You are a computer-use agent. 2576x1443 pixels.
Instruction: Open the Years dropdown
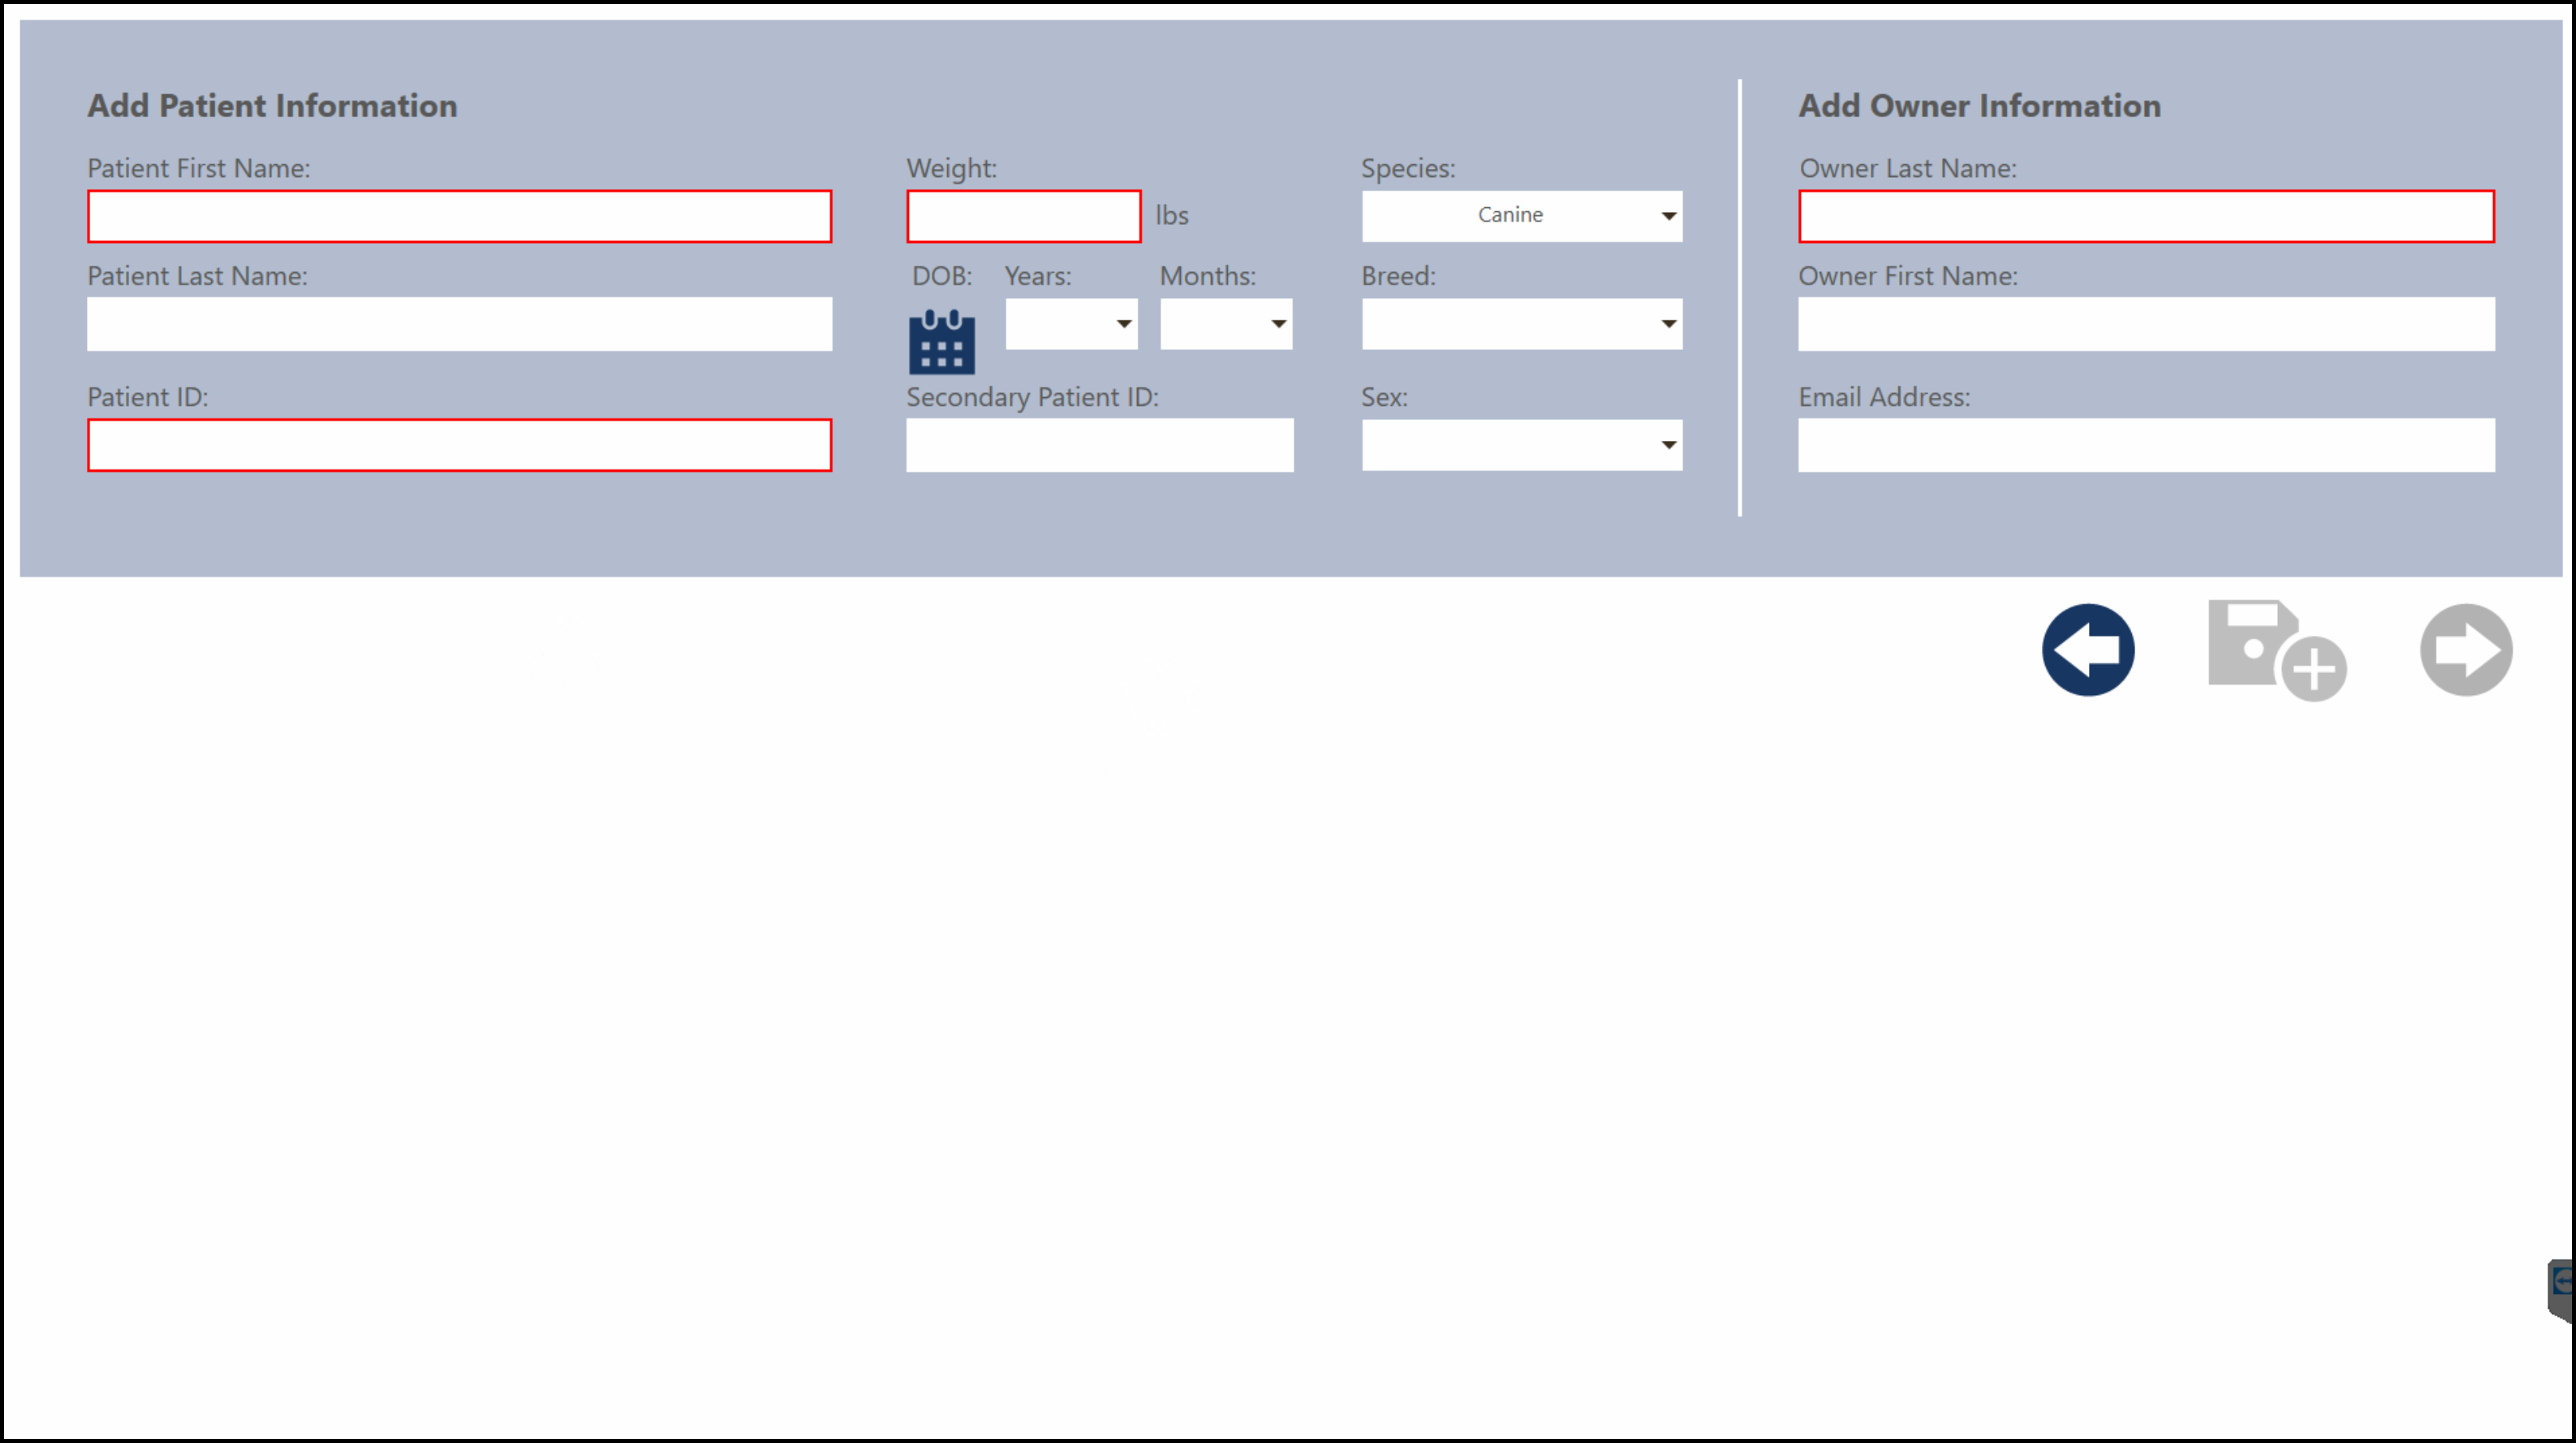point(1071,324)
